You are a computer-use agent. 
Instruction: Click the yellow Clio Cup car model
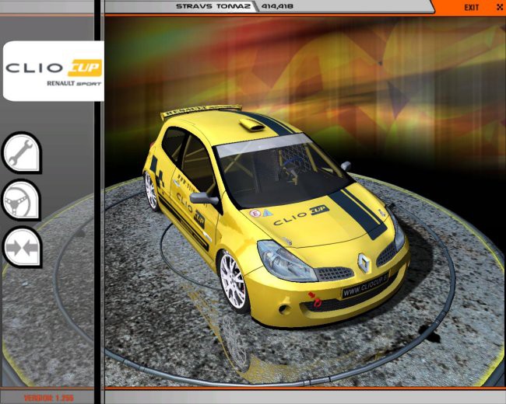pyautogui.click(x=276, y=215)
